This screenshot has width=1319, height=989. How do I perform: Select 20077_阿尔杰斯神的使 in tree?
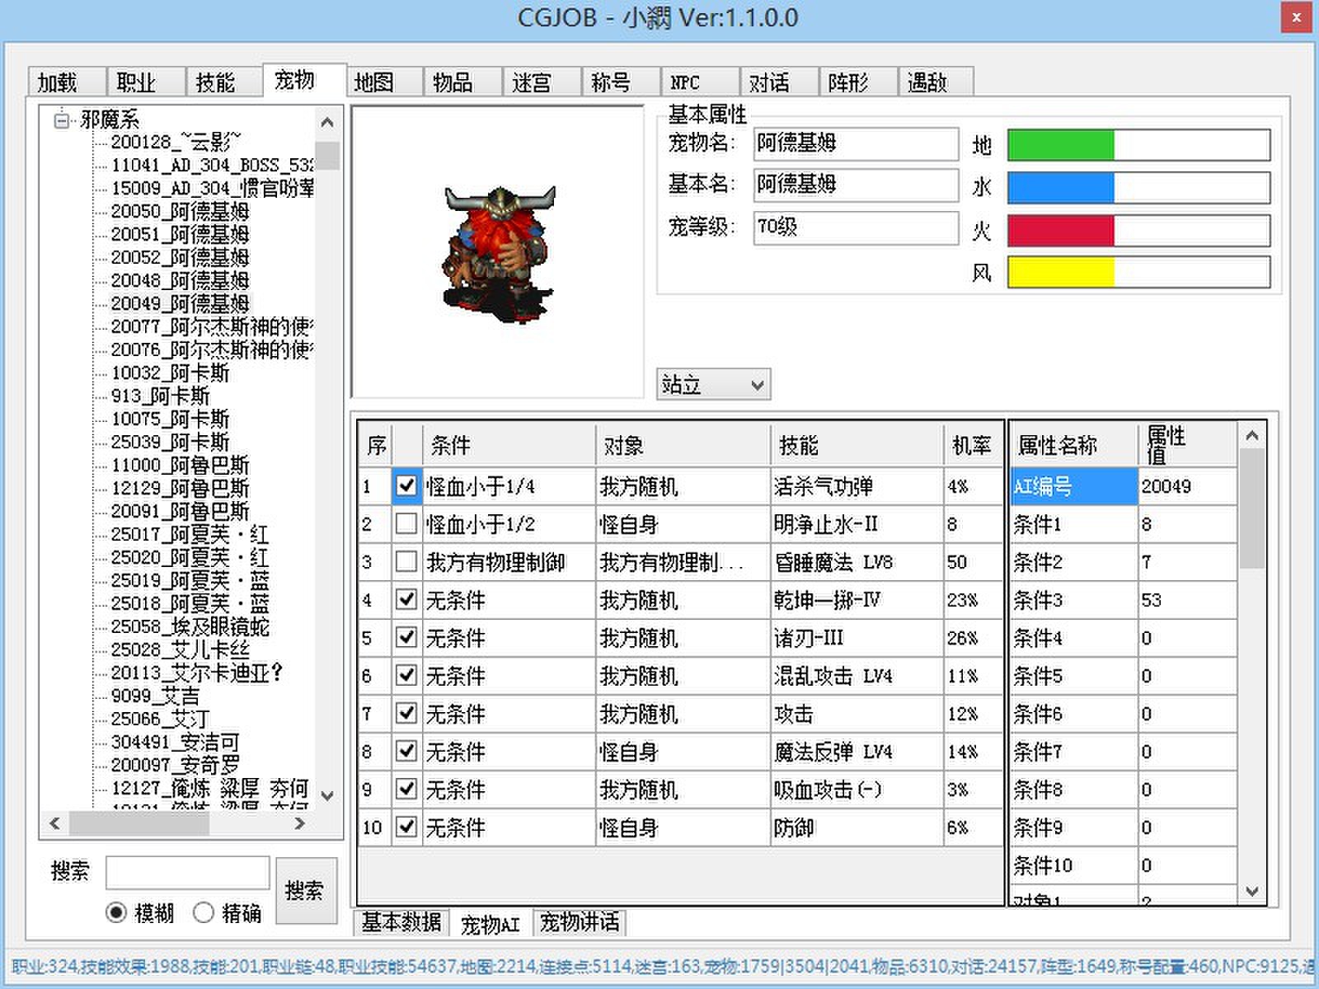pos(212,327)
